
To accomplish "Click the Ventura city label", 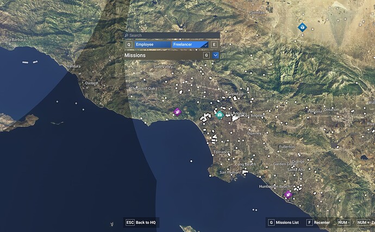I will click(x=74, y=66).
